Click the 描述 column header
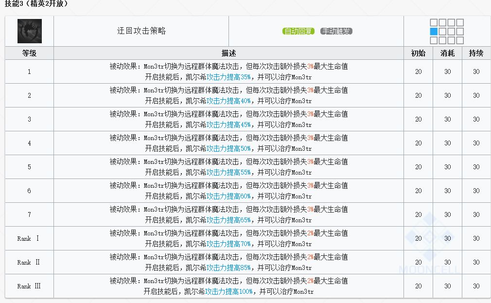 228,53
